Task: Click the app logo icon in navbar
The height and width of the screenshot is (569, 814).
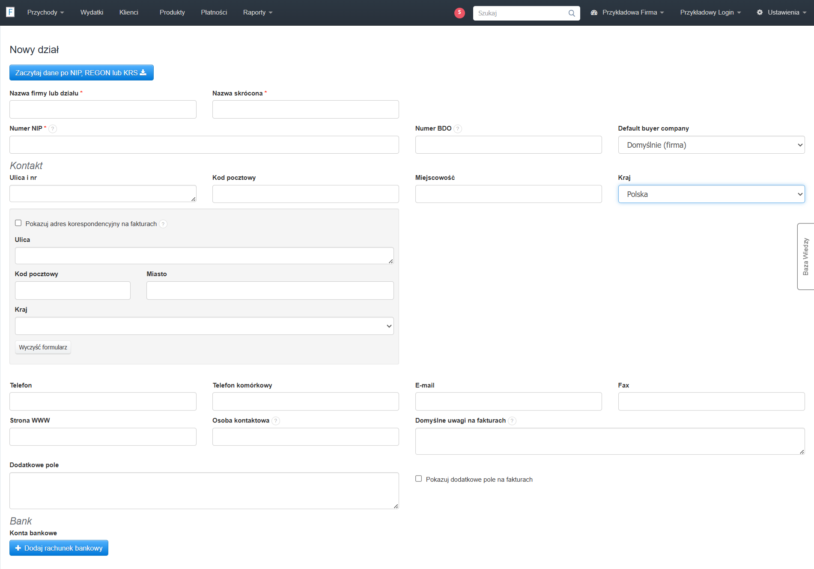Action: (x=10, y=12)
